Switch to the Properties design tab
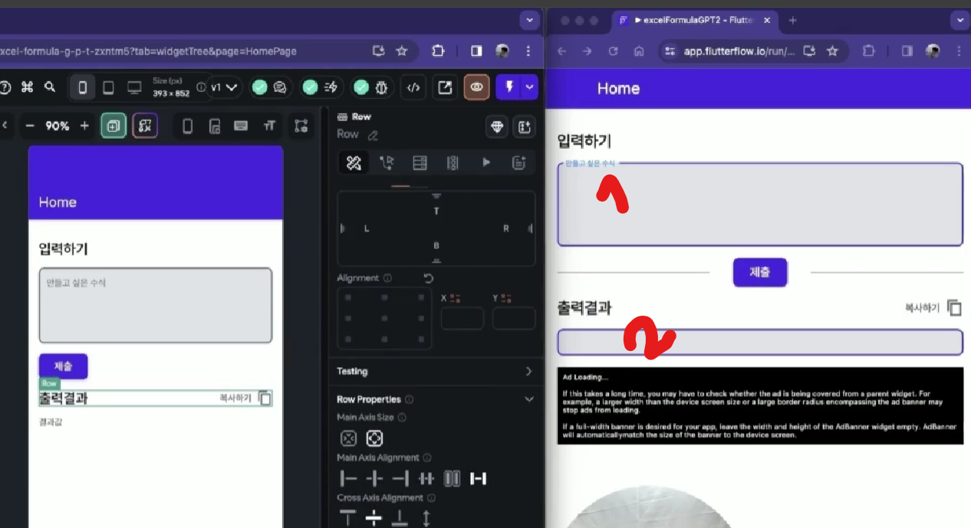The width and height of the screenshot is (971, 528). click(354, 162)
